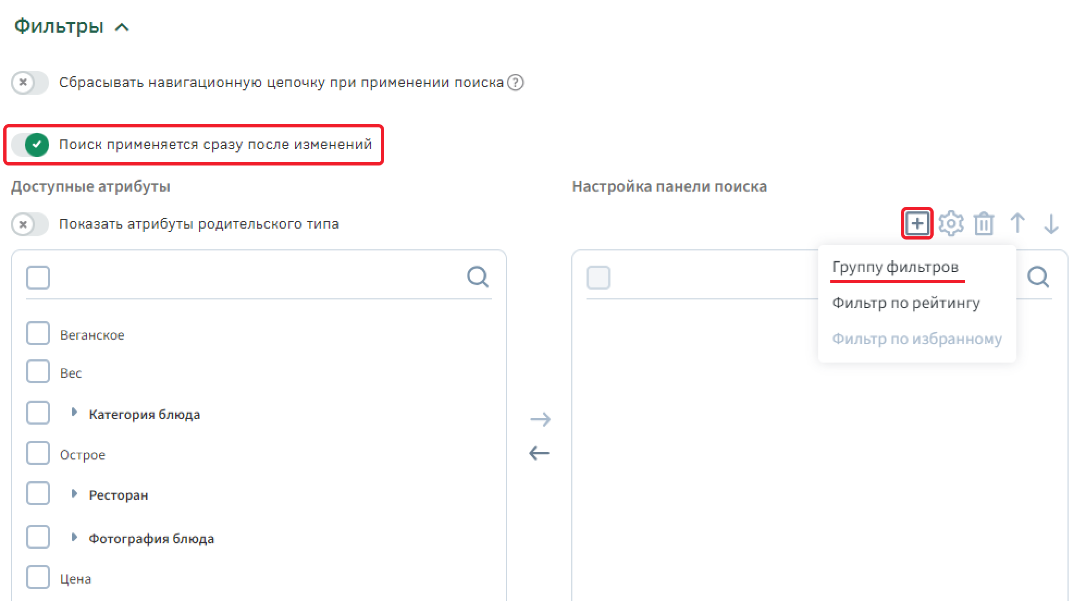Move item up with arrow icon

coord(1017,223)
